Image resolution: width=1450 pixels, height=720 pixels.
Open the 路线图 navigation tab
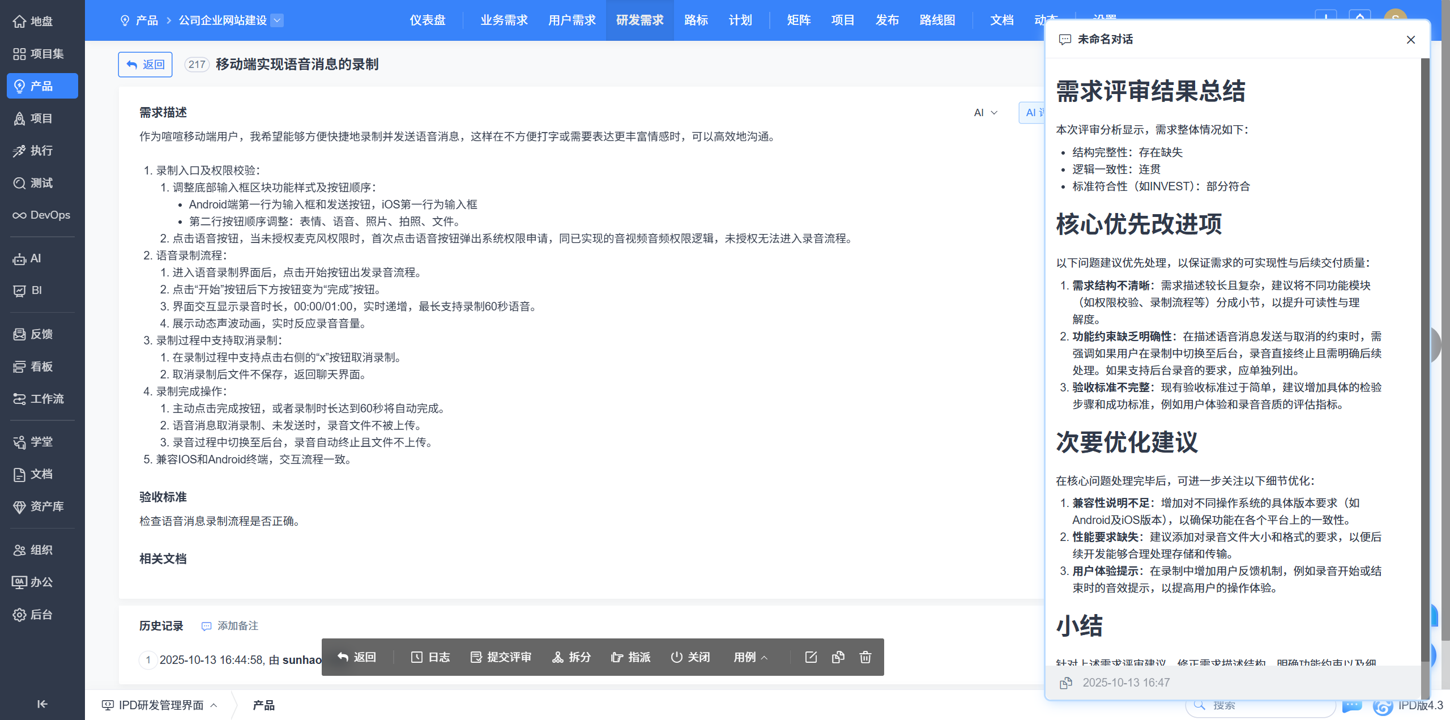point(937,20)
